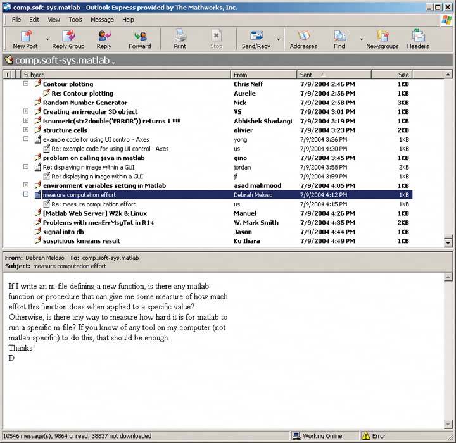Open the comp.soft-sys.matlab folder dropdown
The image size is (456, 443).
pyautogui.click(x=113, y=62)
